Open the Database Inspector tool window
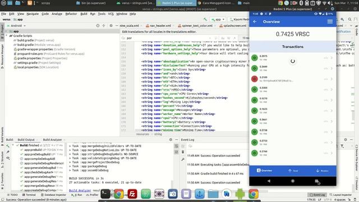 tap(53, 195)
